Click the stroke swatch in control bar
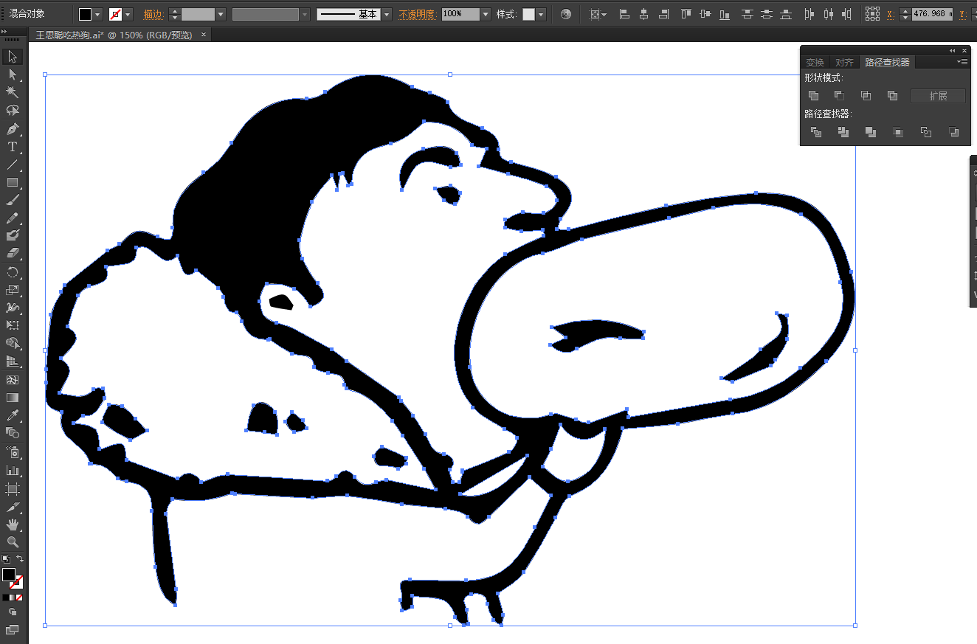The width and height of the screenshot is (977, 644). tap(116, 14)
